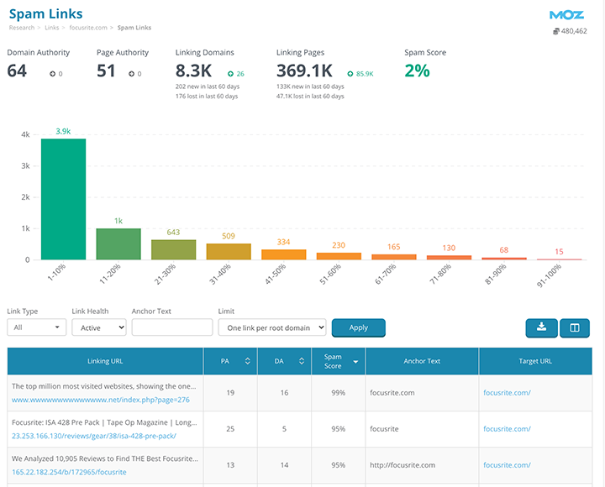Open the Link Type dropdown
This screenshot has width=605, height=487.
click(36, 327)
